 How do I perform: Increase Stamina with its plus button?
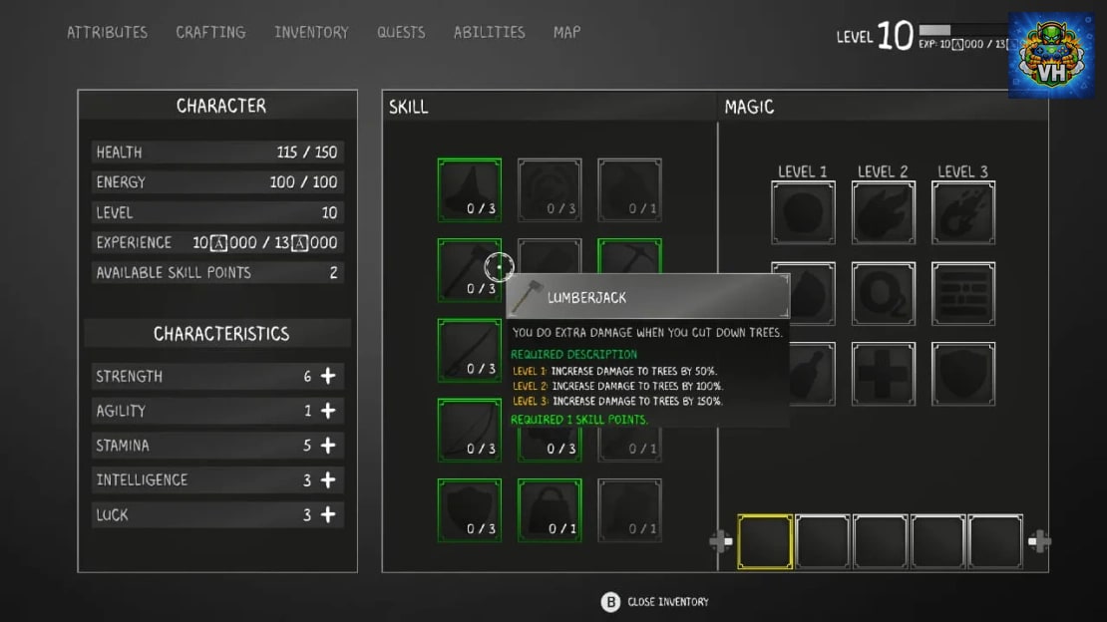328,446
